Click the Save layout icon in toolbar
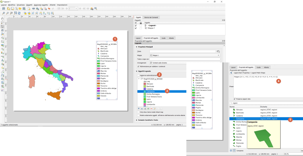This screenshot has width=303, height=156. [x=4, y=9]
